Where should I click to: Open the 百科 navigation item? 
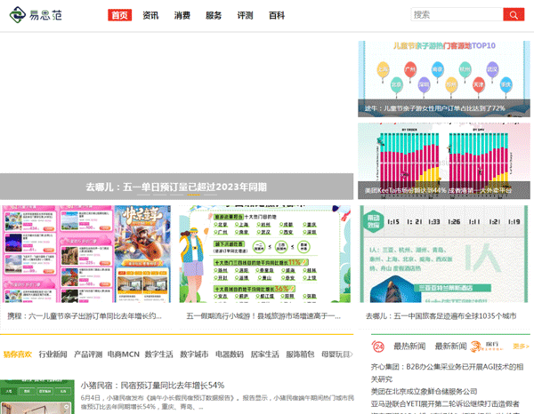(277, 15)
